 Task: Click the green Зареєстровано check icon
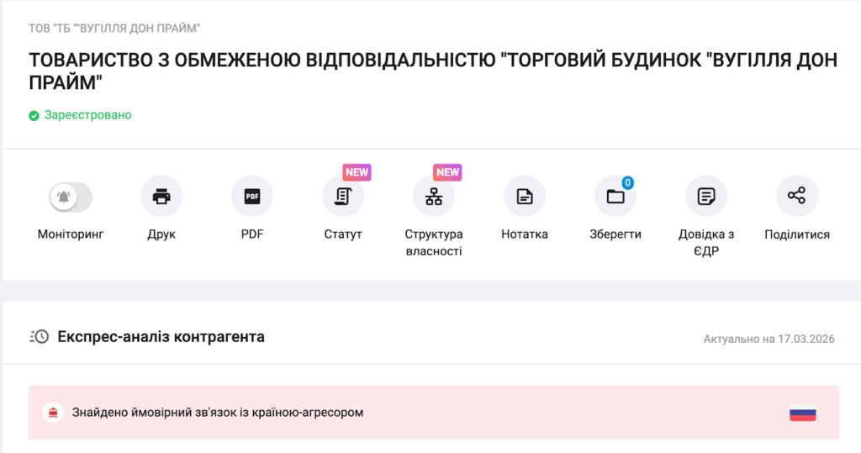34,115
